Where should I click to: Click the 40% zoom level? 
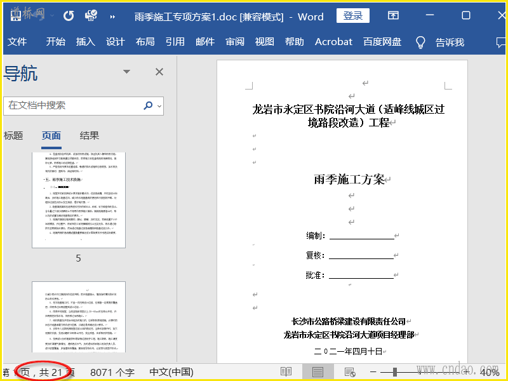click(490, 373)
